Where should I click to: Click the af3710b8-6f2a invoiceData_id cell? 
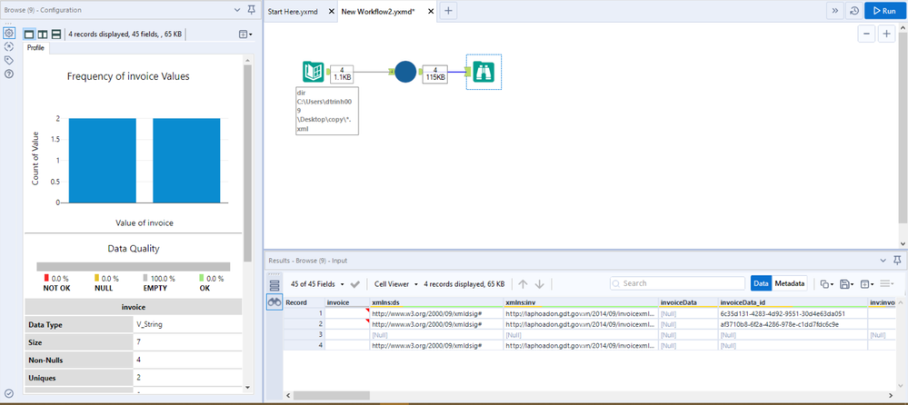793,324
